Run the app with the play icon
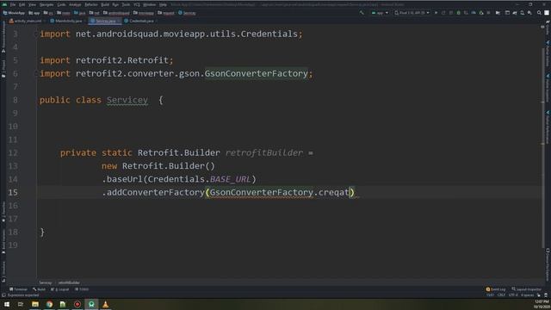 click(436, 13)
